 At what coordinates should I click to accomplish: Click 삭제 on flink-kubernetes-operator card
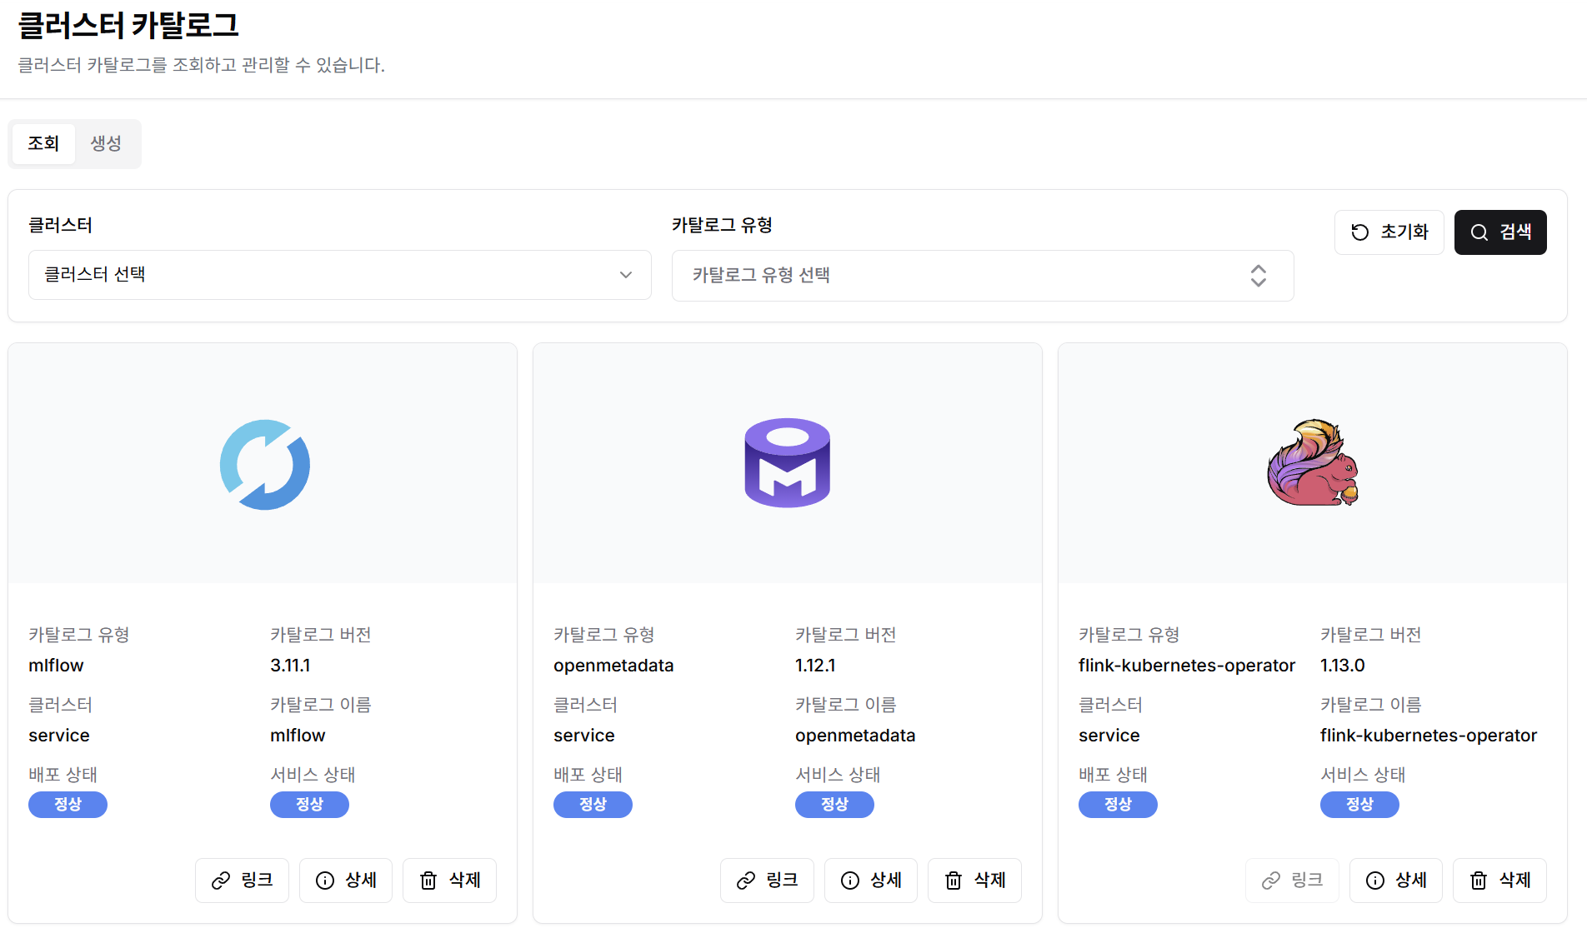(x=1499, y=881)
